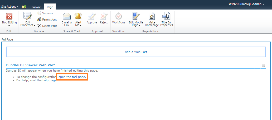Open the Dundas BI web part menu arrow
This screenshot has width=272, height=120.
tap(258, 65)
